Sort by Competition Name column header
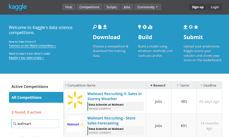 (x=104, y=85)
